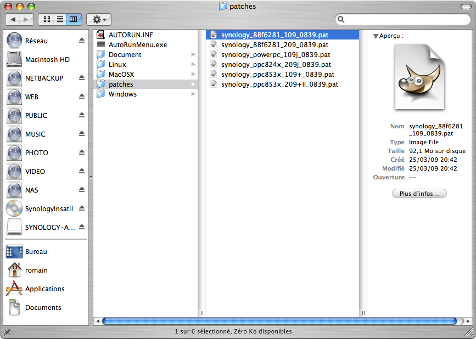Select the AUTORUN.INF file

pos(145,35)
